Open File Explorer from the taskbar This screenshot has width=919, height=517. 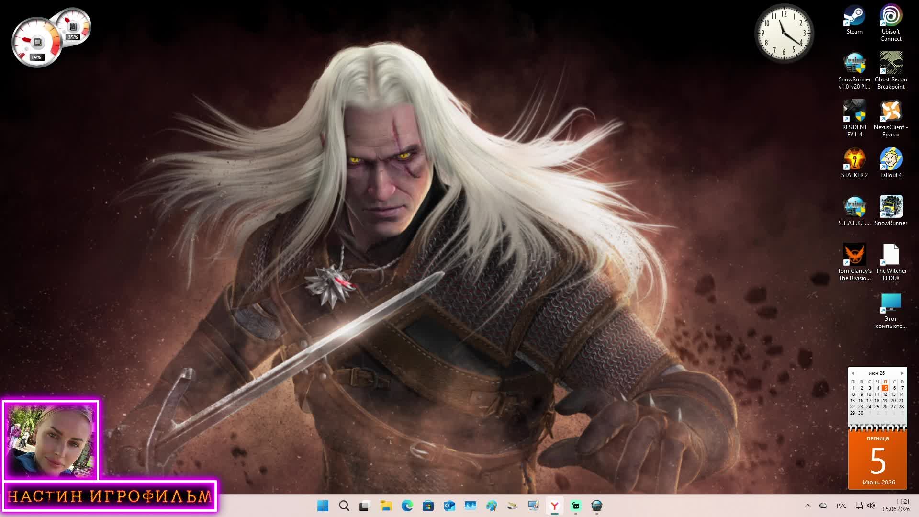click(x=386, y=506)
